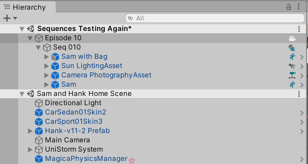Open Hank-v11-2 Prefab via arrow
The width and height of the screenshot is (308, 164).
click(x=302, y=132)
